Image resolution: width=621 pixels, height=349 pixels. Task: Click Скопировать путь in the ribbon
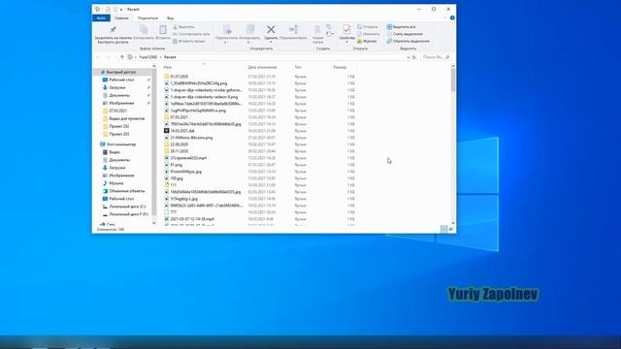[x=191, y=34]
